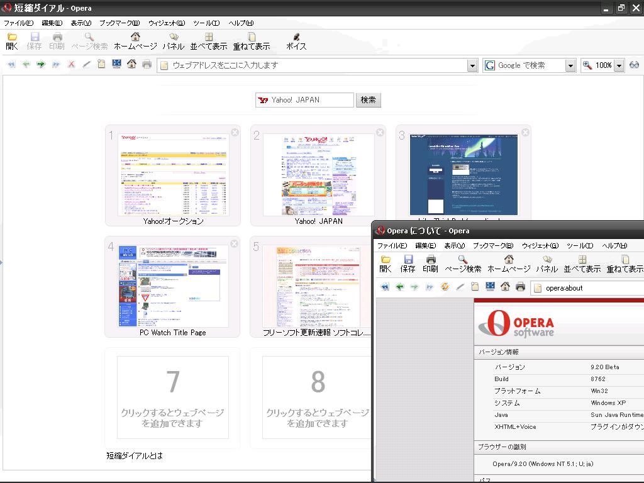Screen dimensions: 644x483
Task: Click Build value 8762
Action: tap(598, 379)
